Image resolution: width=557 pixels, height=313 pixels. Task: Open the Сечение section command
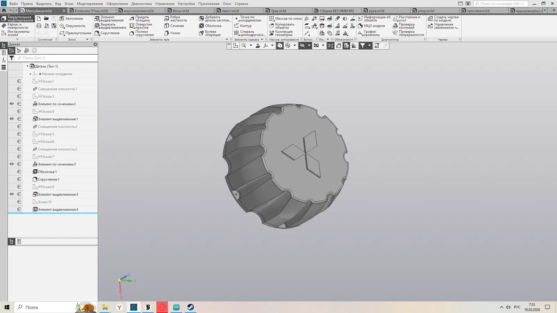tap(174, 26)
